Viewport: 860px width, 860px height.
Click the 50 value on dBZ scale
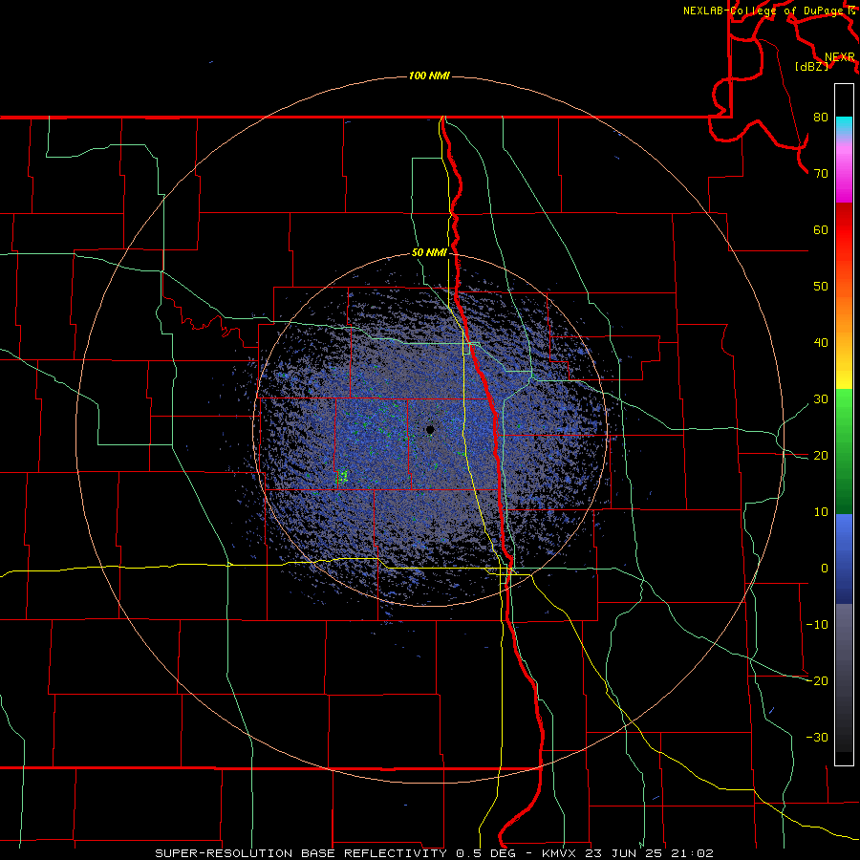point(821,287)
